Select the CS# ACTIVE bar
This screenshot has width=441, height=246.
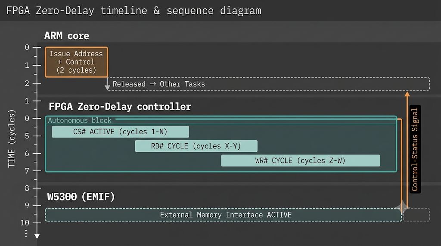[121, 132]
